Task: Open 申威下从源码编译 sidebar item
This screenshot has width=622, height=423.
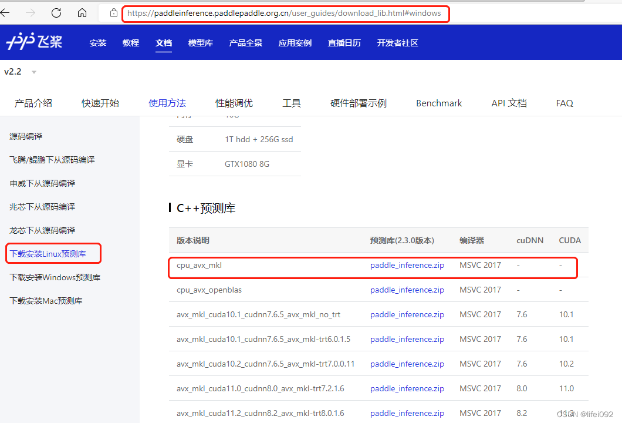Action: pos(42,183)
